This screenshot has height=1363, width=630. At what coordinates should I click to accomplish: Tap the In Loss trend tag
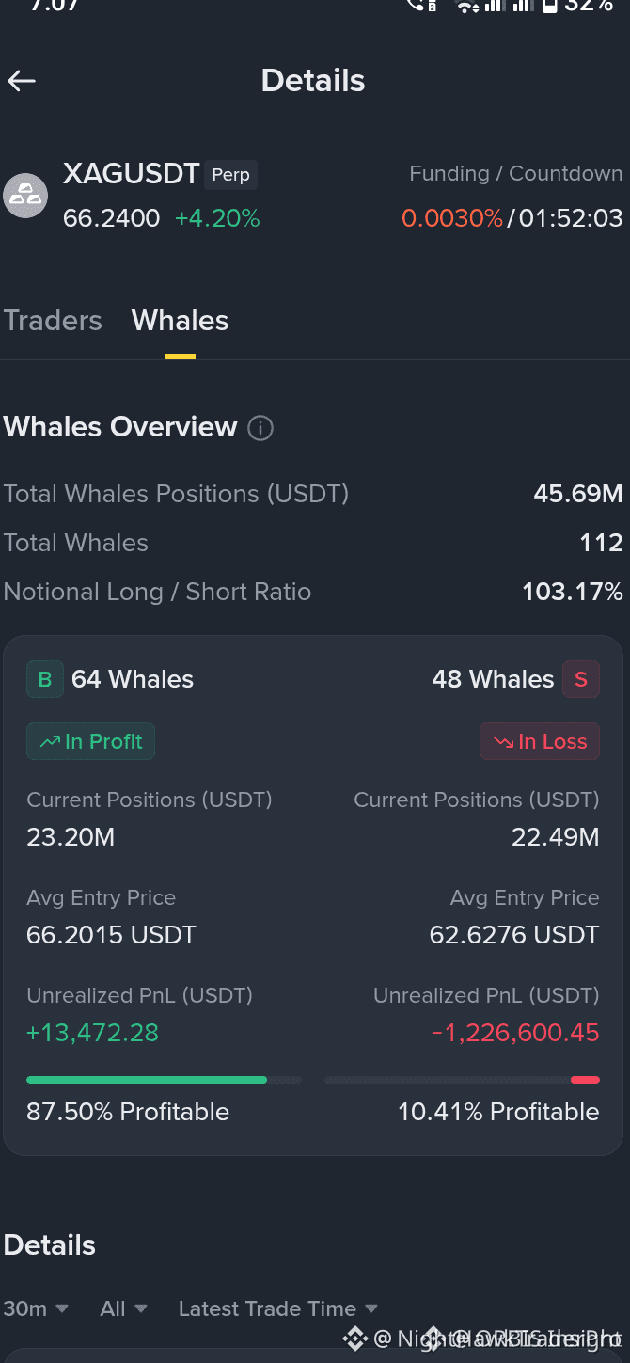pyautogui.click(x=540, y=741)
